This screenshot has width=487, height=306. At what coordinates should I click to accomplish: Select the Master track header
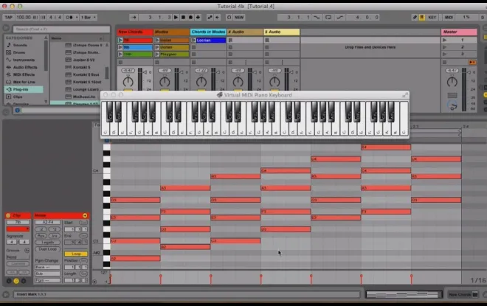point(459,32)
